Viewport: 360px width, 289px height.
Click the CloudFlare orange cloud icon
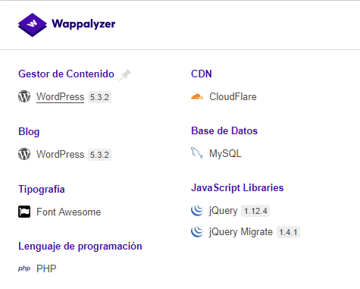tap(197, 96)
